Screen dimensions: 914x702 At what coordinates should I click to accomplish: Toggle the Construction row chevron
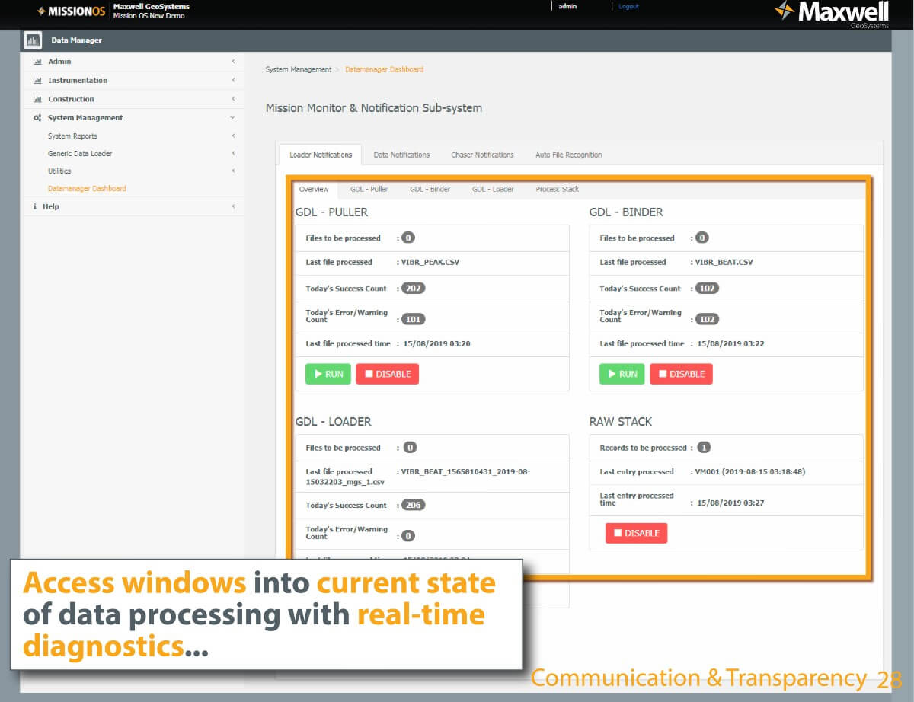pos(233,99)
